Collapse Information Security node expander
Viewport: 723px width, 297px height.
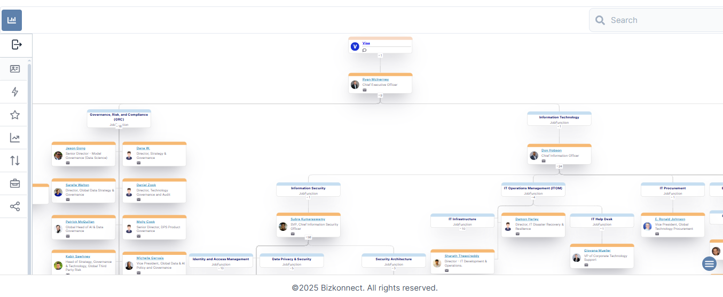[308, 197]
